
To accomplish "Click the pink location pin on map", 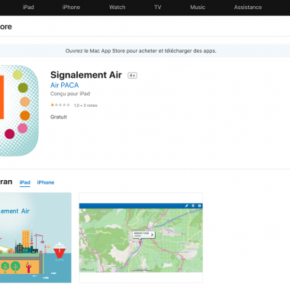I will tap(140, 242).
